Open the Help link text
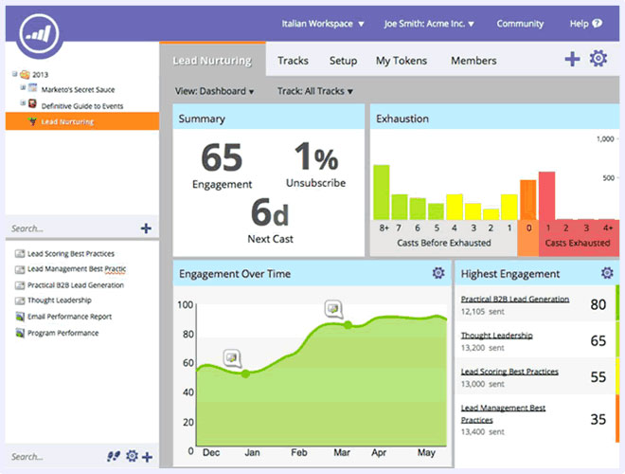 coord(579,24)
